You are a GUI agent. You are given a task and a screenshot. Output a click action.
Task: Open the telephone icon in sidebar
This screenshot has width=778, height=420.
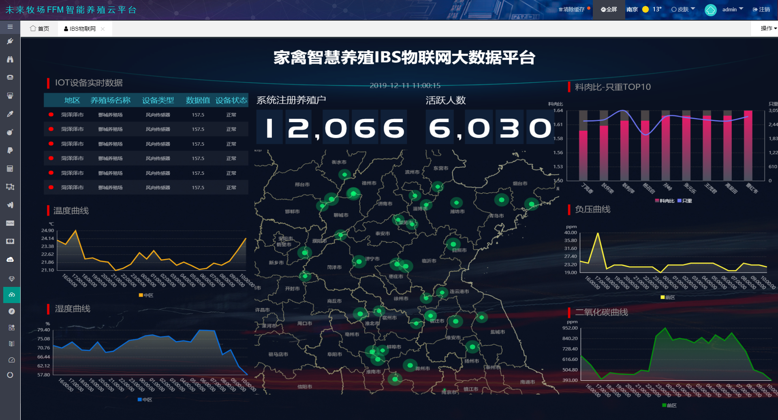(10, 77)
